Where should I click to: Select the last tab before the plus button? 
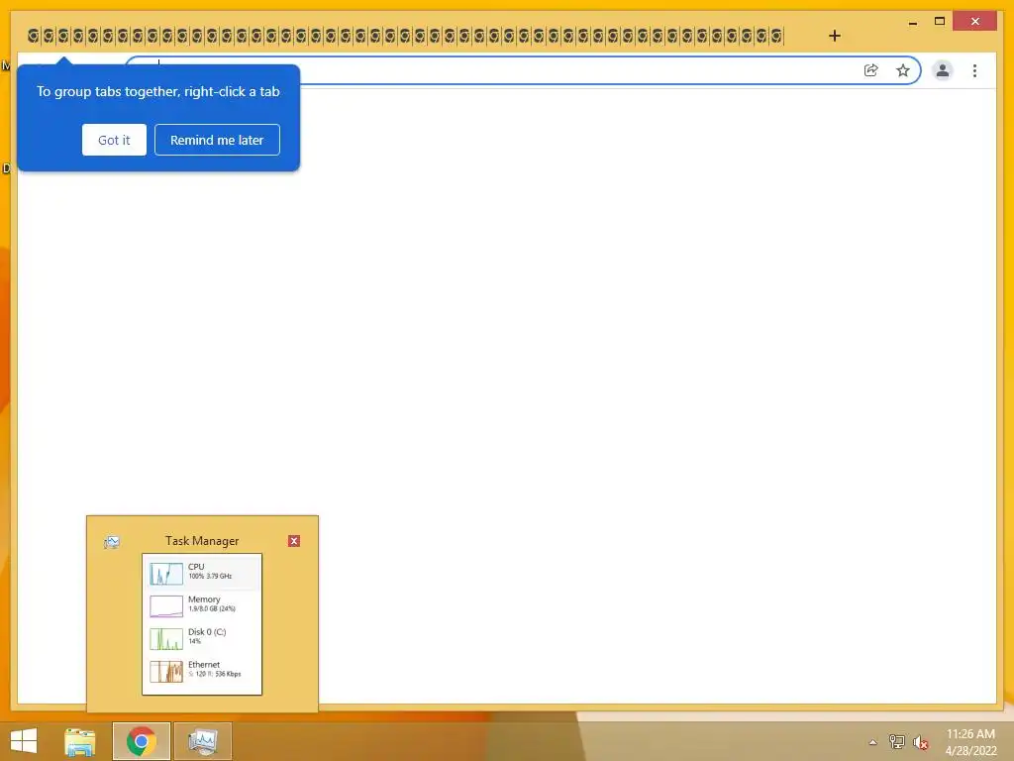[x=776, y=36]
